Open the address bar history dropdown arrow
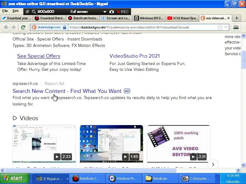The height and width of the screenshot is (184, 246). 226,27
